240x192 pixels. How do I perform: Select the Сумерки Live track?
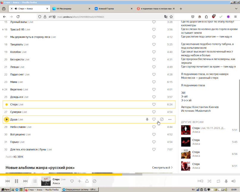pyautogui.click(x=89, y=112)
